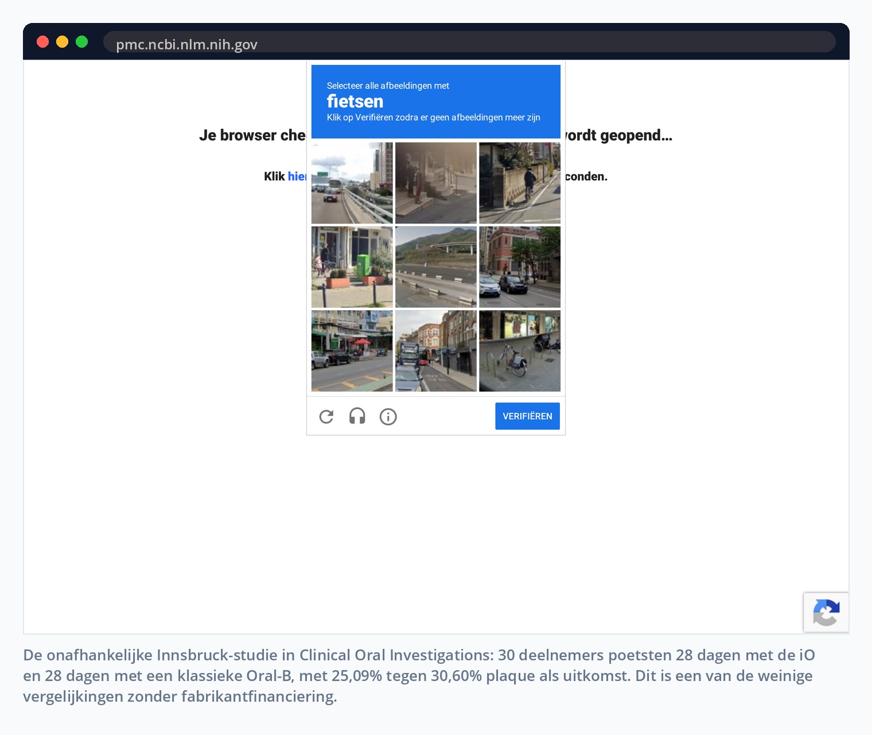The height and width of the screenshot is (735, 872).
Task: Select tile with bus on city street
Action: 436,351
